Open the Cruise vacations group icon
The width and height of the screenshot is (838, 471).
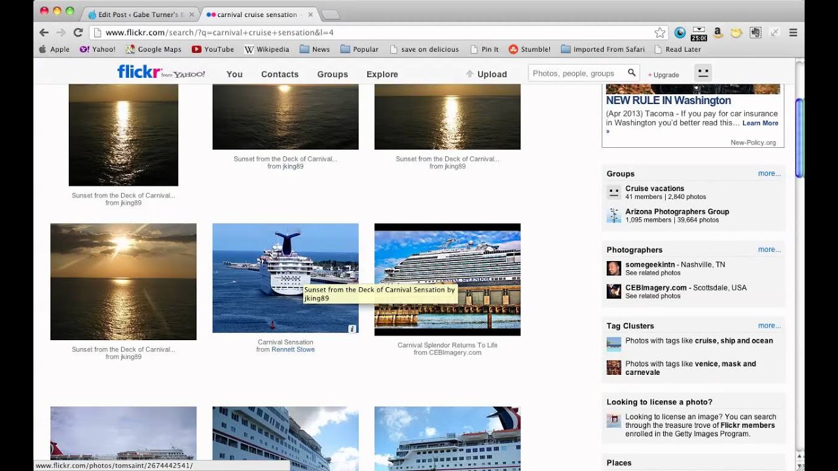(613, 192)
